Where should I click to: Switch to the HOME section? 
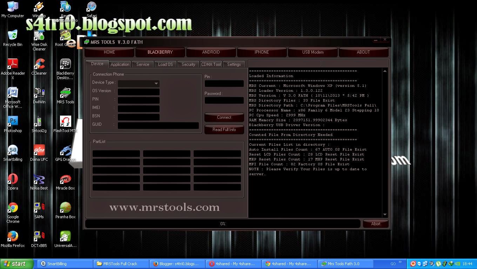click(109, 52)
